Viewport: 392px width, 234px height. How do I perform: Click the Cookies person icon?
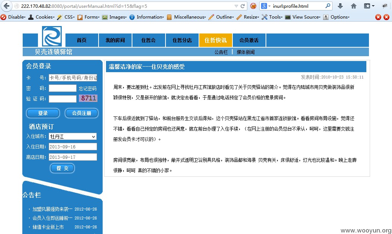click(x=31, y=17)
